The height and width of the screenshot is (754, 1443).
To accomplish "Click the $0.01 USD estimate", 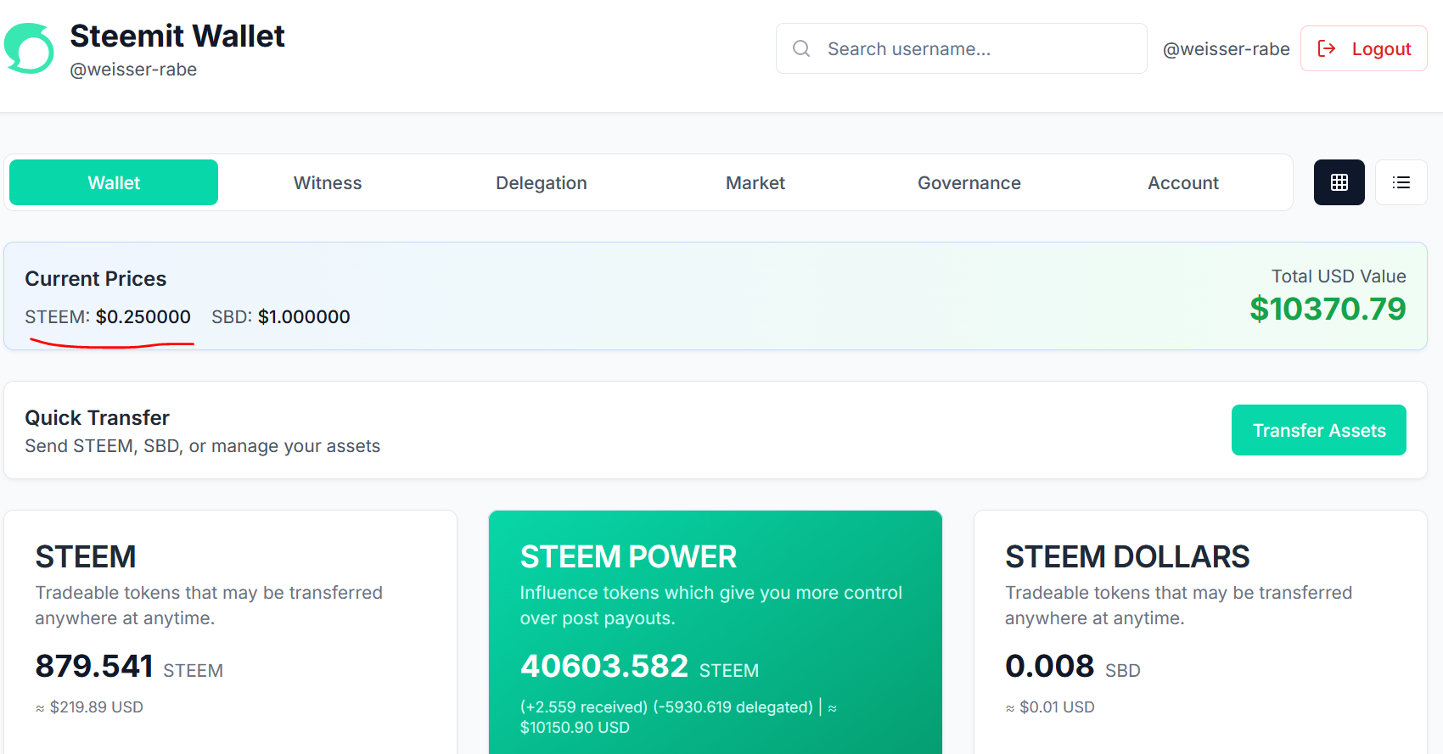I will pyautogui.click(x=1050, y=707).
